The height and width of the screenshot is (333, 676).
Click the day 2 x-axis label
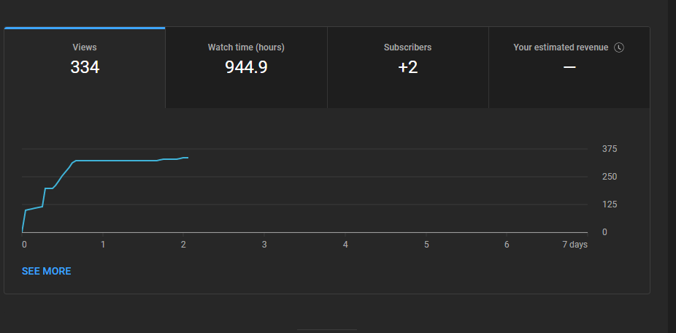pos(183,245)
